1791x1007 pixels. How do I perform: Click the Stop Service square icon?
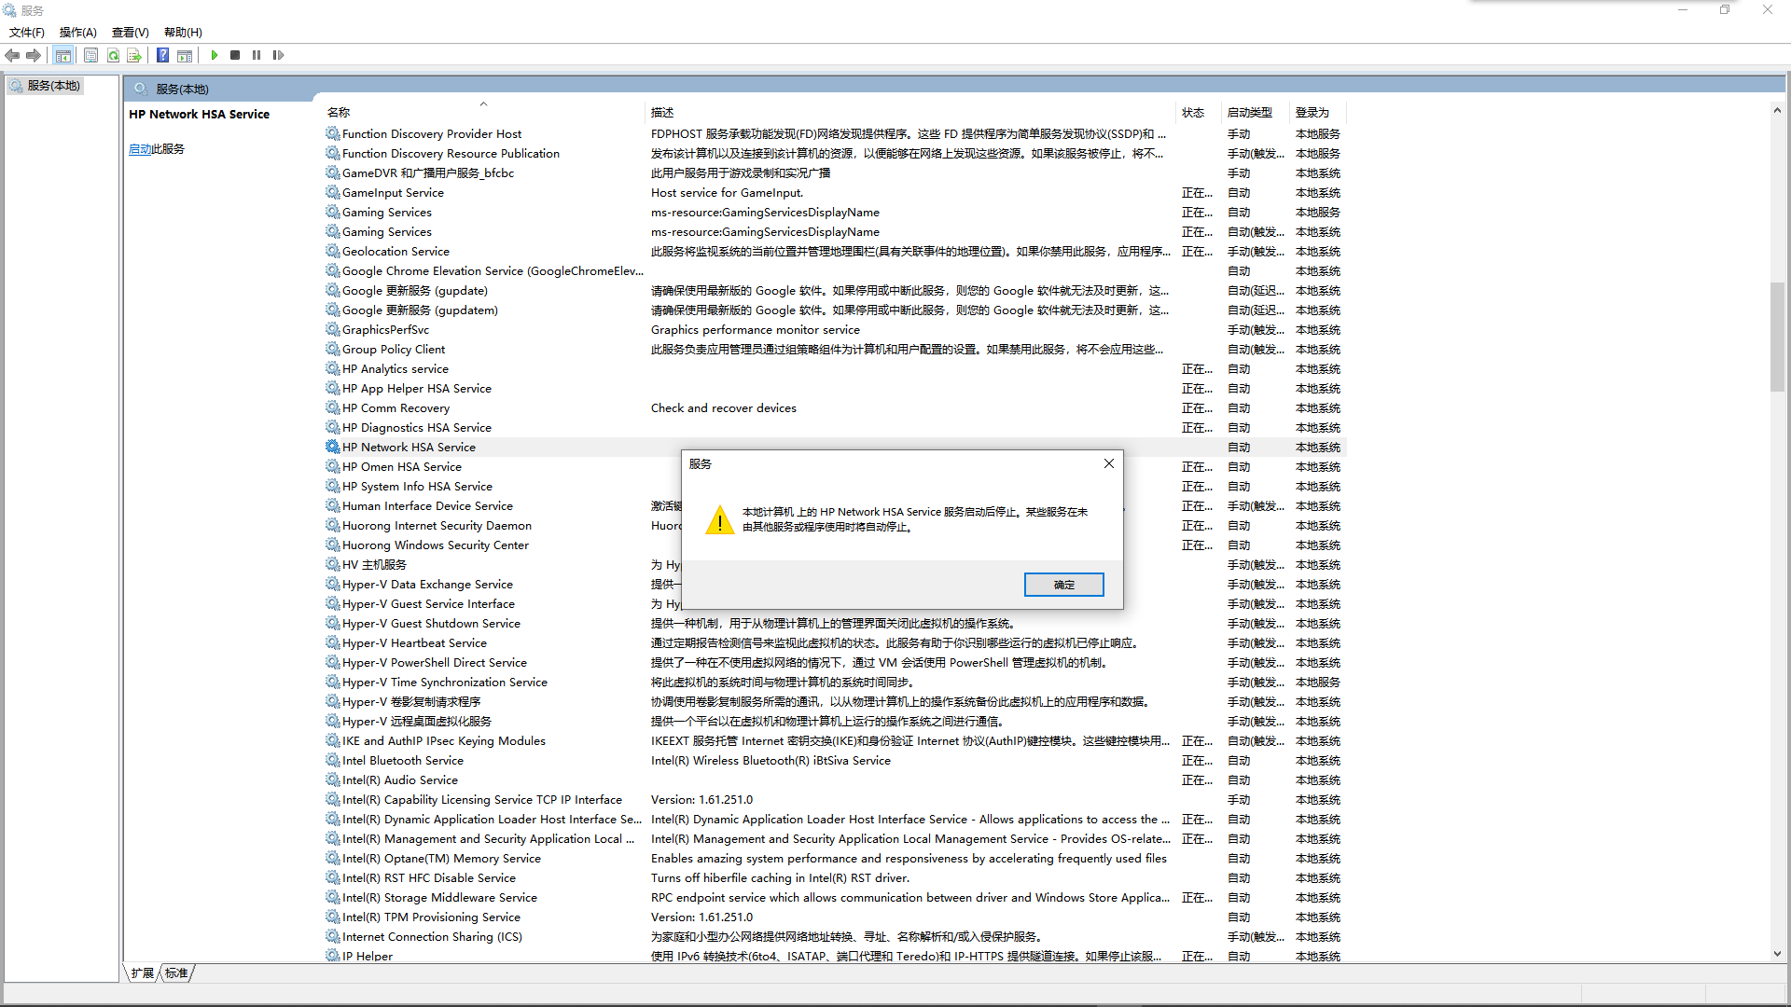coord(235,55)
